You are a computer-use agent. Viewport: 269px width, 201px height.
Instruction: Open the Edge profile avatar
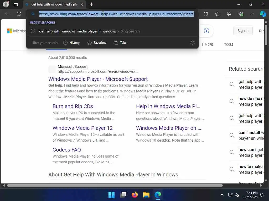pos(6,4)
